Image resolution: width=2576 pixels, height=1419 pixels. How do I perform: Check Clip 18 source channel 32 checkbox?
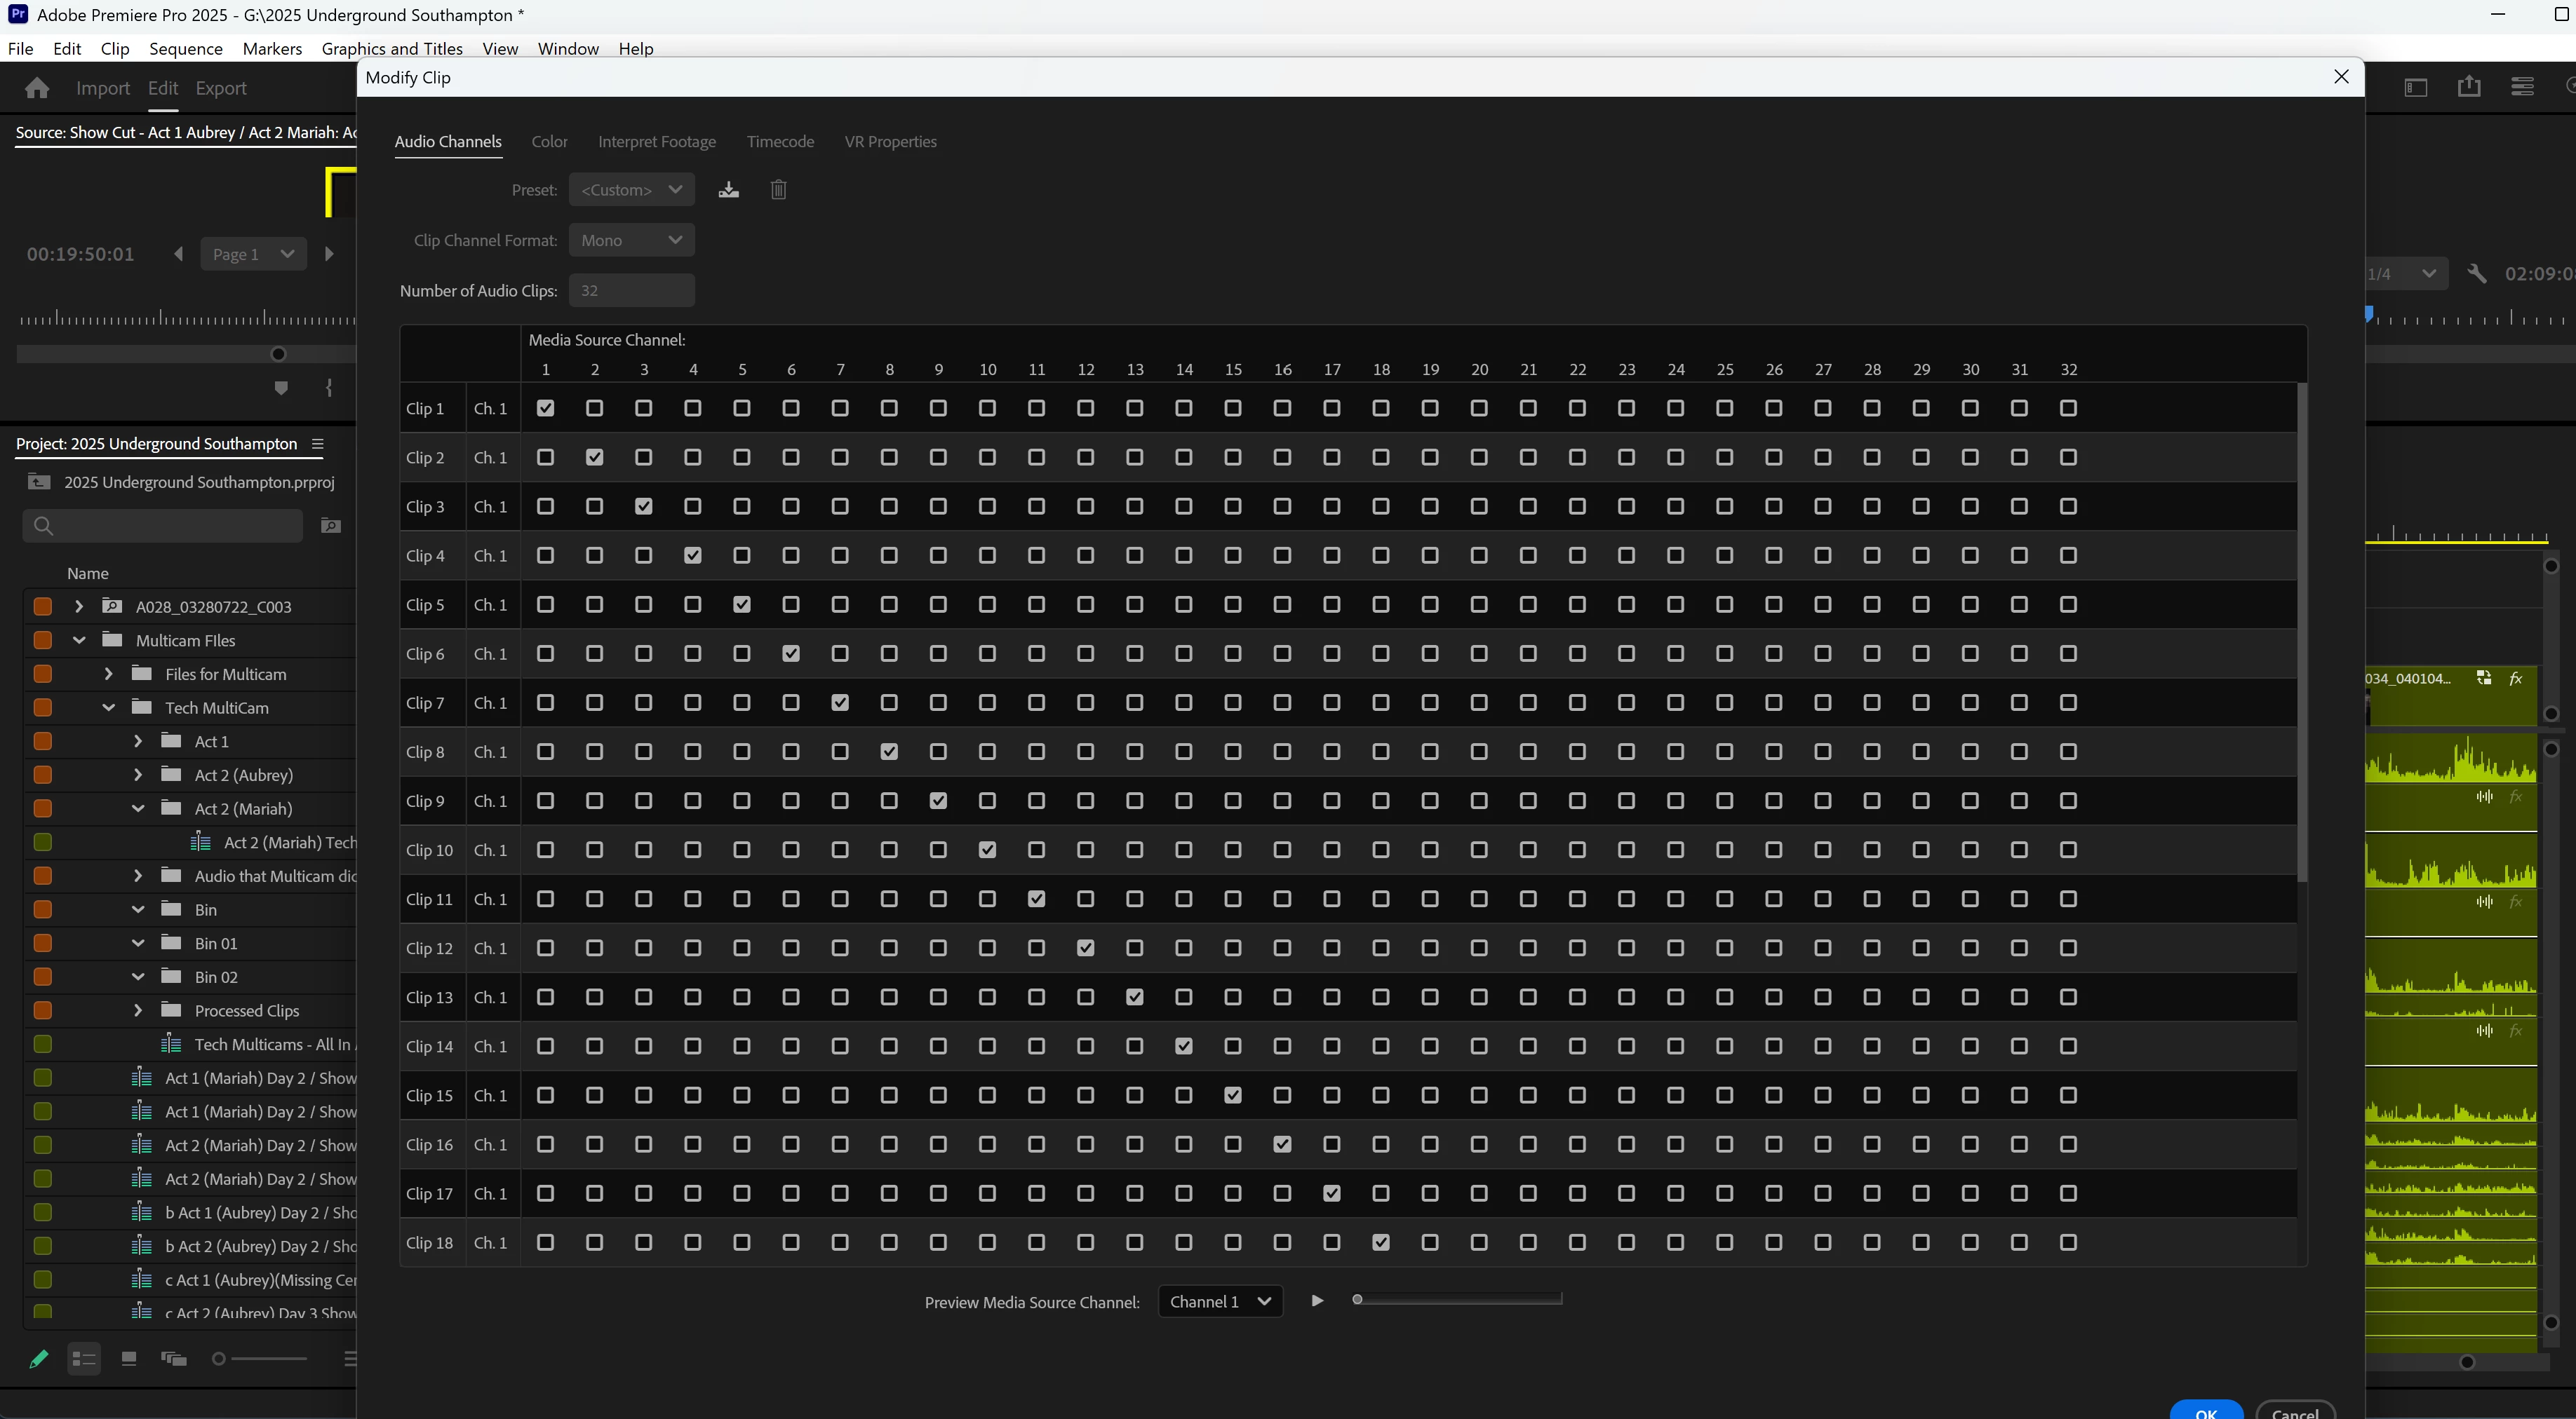click(x=2068, y=1242)
